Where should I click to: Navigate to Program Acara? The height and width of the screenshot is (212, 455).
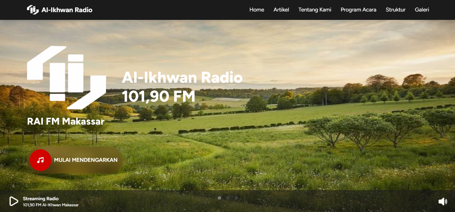358,10
